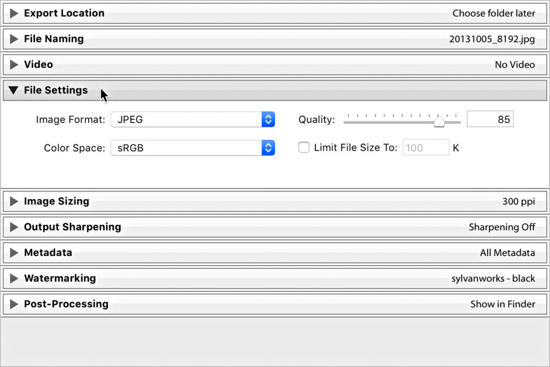Click the Watermarking header title
550x367 pixels.
click(60, 278)
